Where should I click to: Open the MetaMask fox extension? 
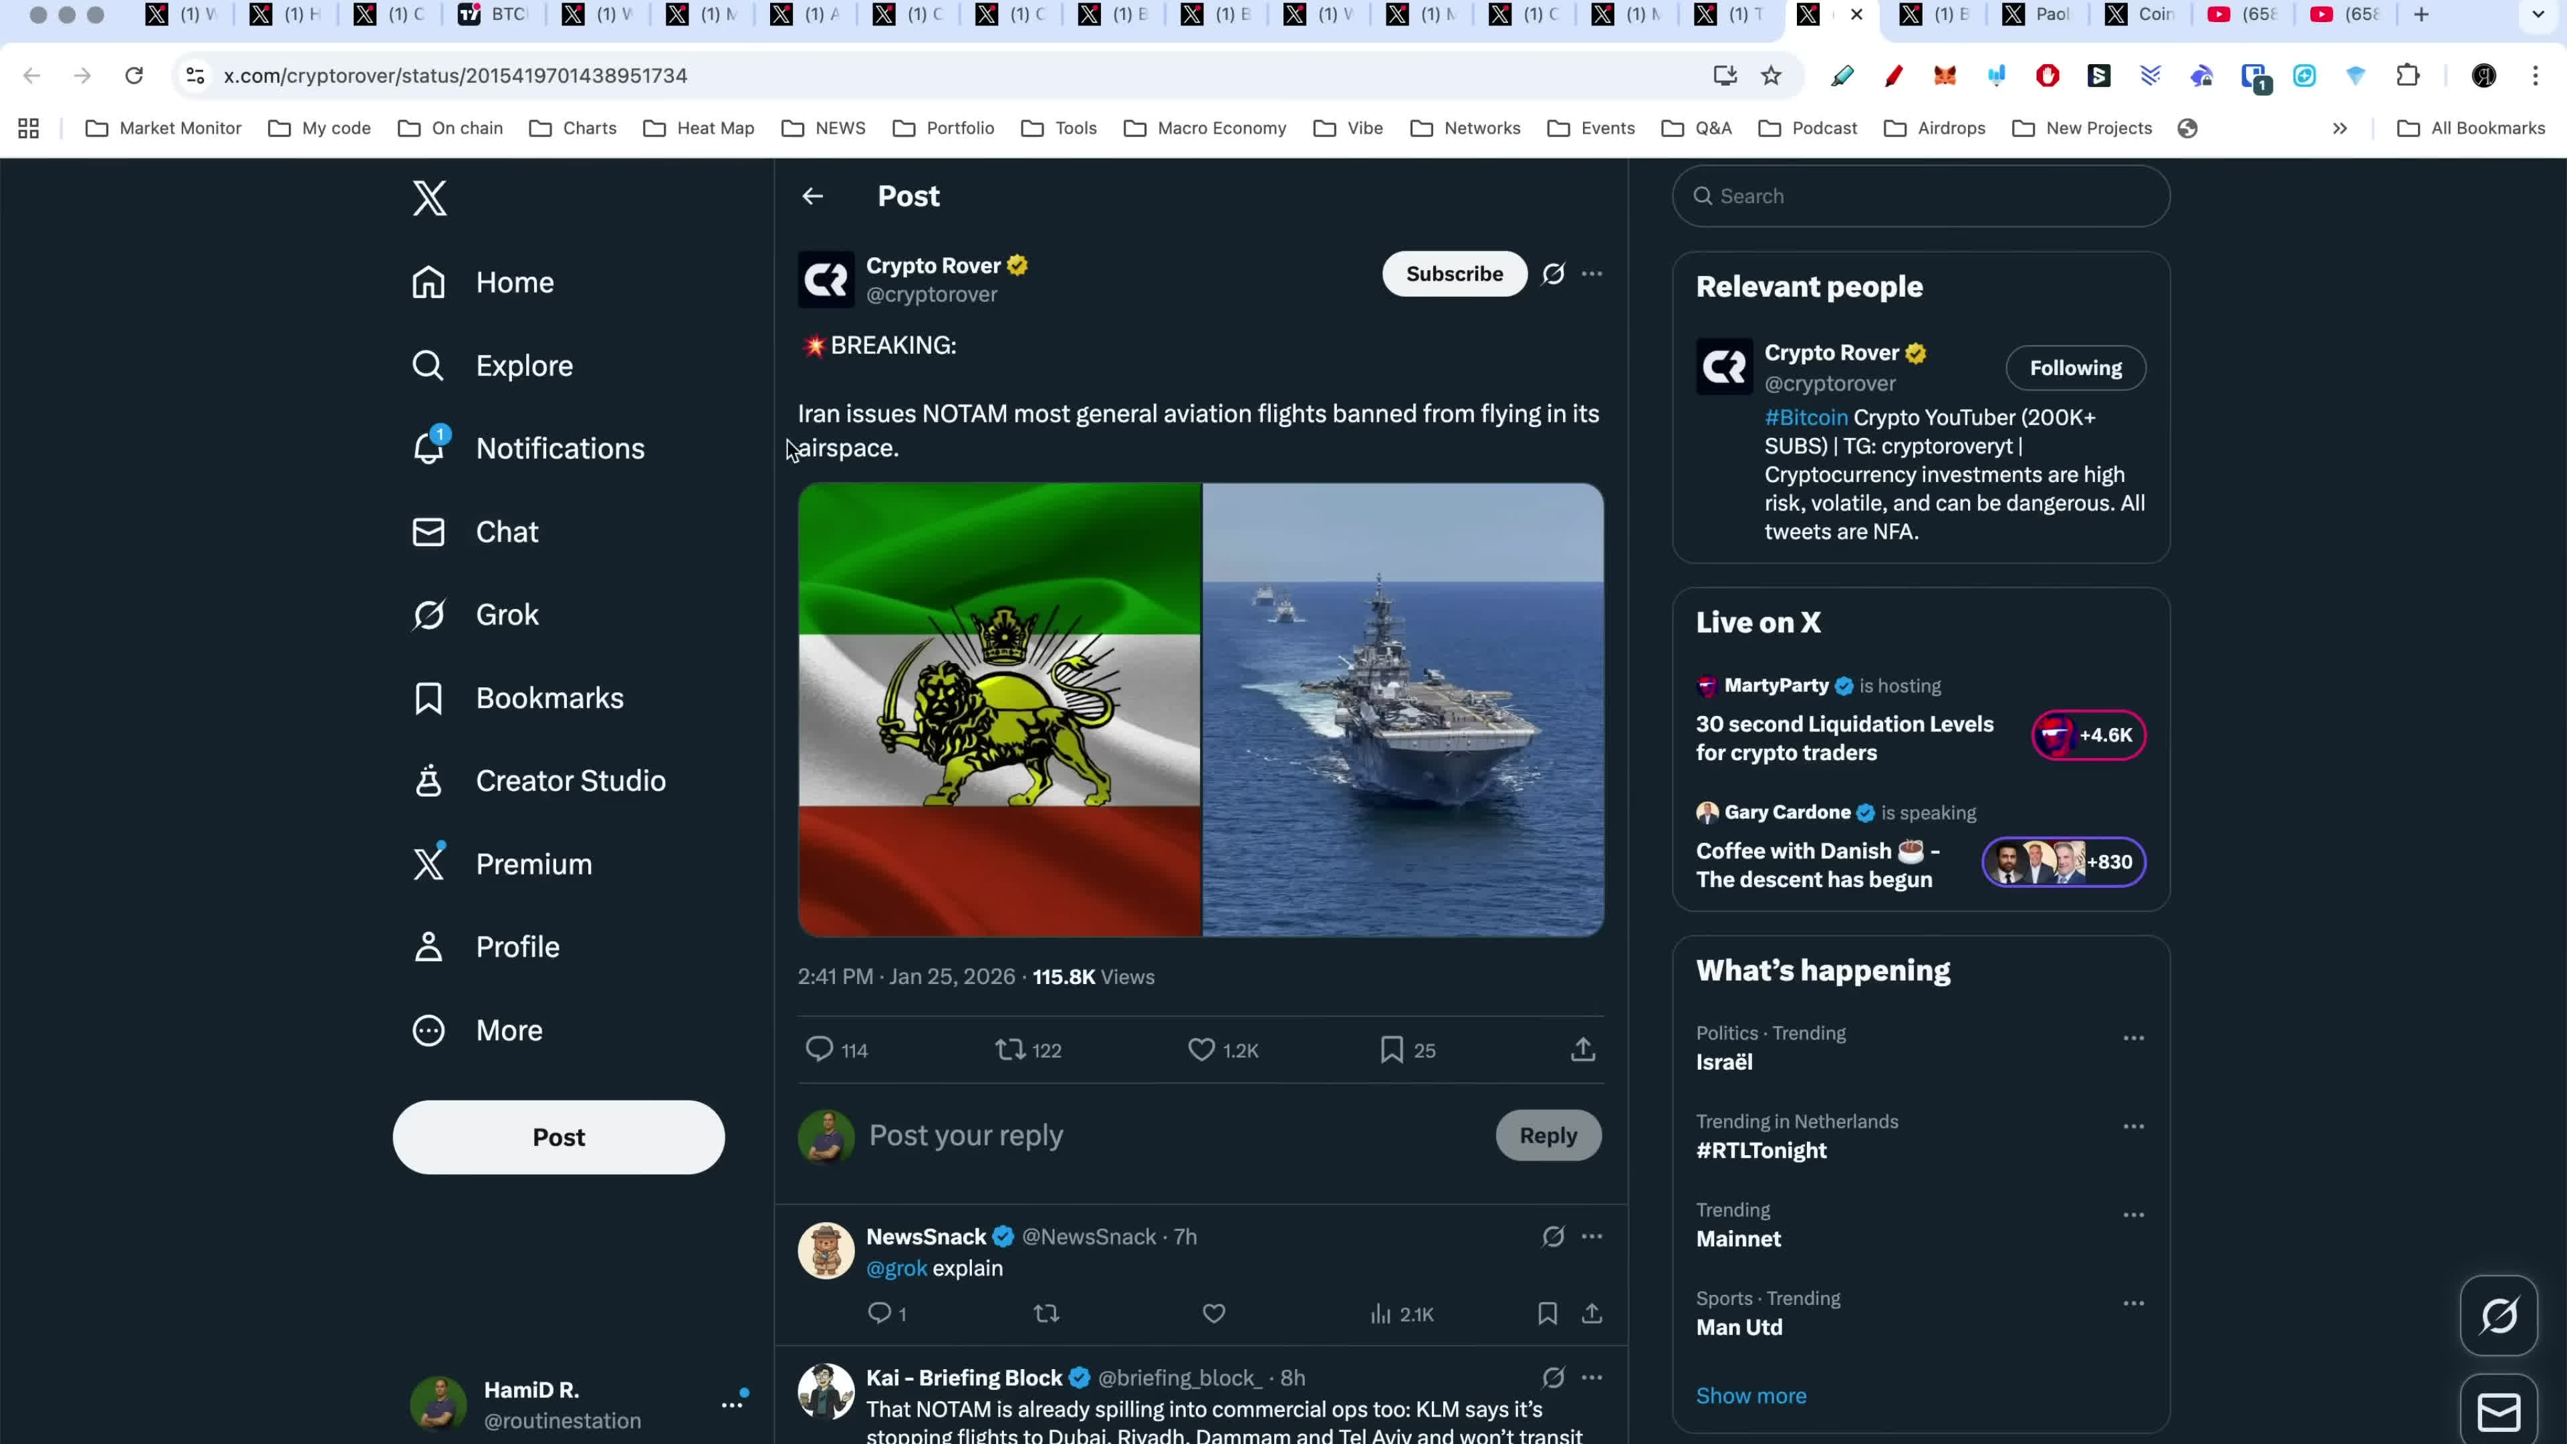point(1944,76)
